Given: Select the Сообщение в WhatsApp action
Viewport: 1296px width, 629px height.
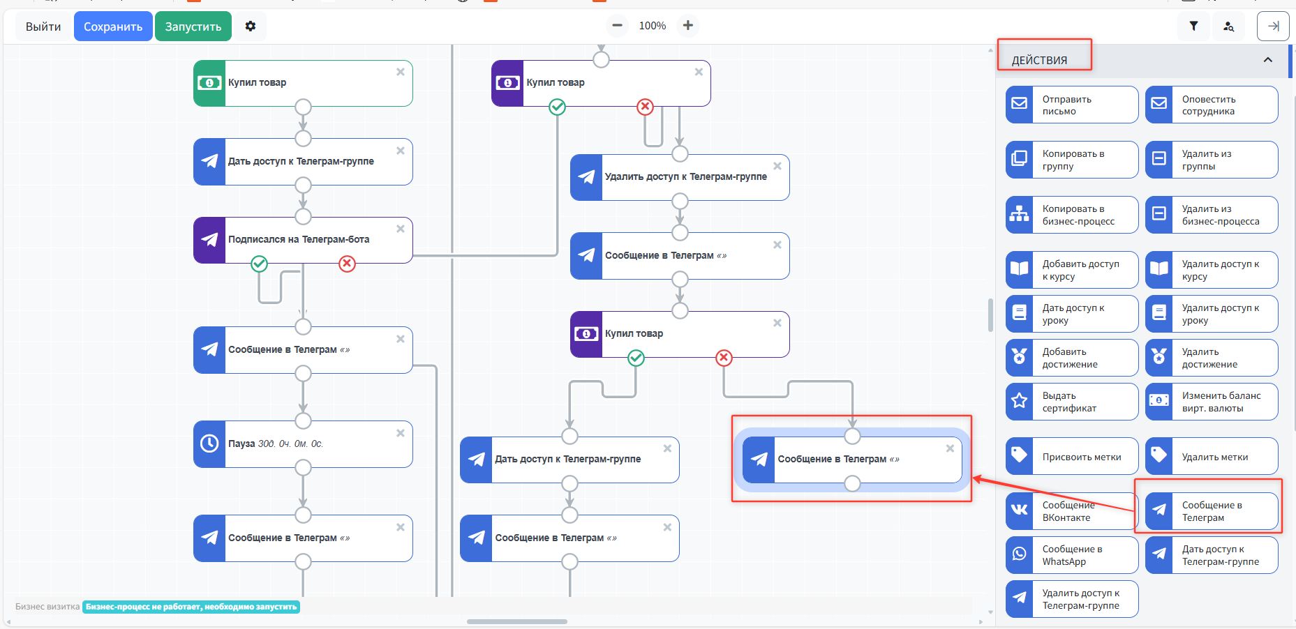Looking at the screenshot, I should 1071,555.
